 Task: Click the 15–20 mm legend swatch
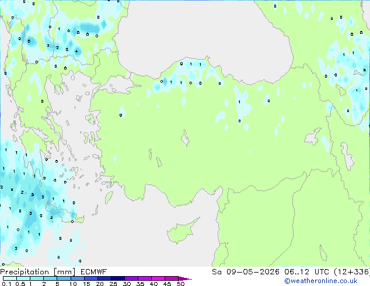coord(90,278)
